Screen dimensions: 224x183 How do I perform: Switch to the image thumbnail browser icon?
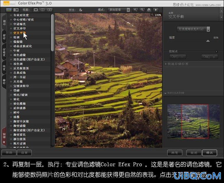[x=9, y=10]
